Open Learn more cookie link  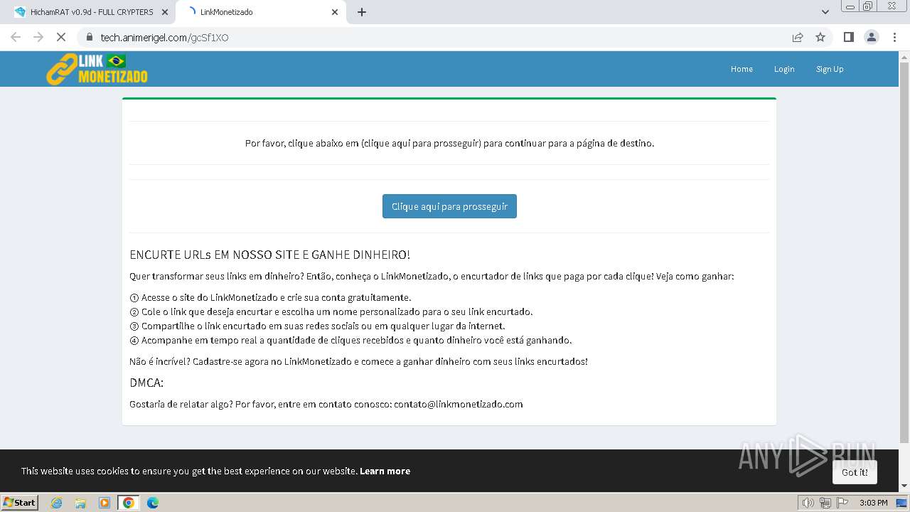tap(385, 471)
